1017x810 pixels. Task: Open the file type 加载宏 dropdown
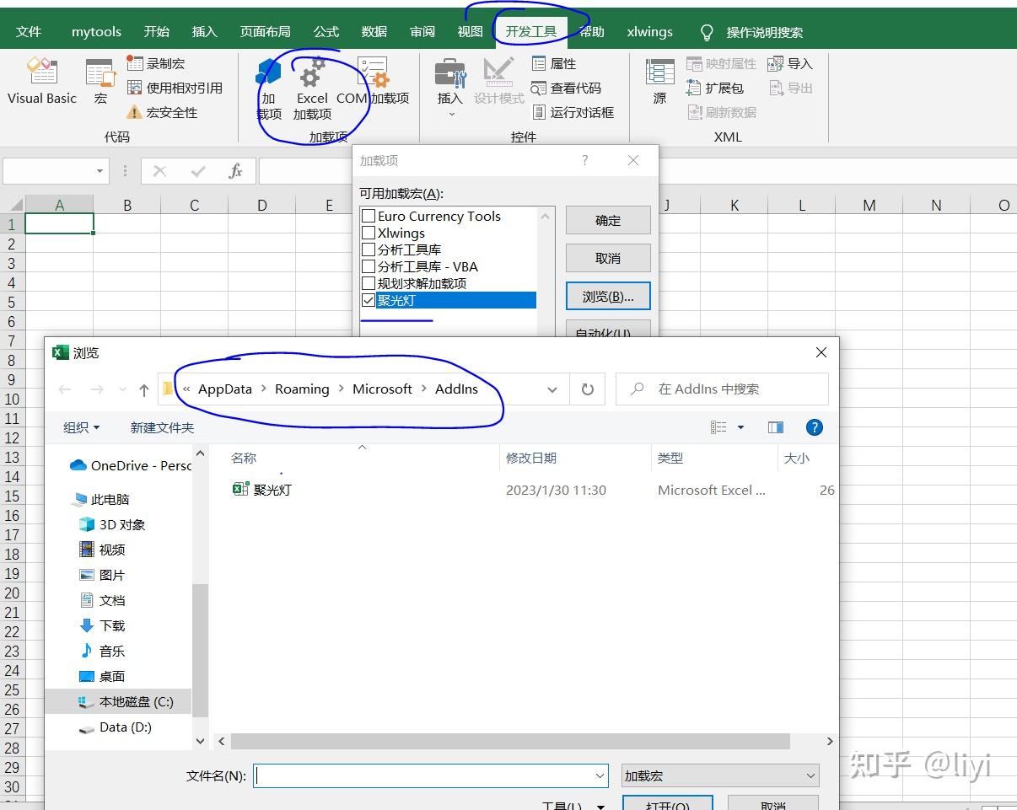click(x=720, y=775)
